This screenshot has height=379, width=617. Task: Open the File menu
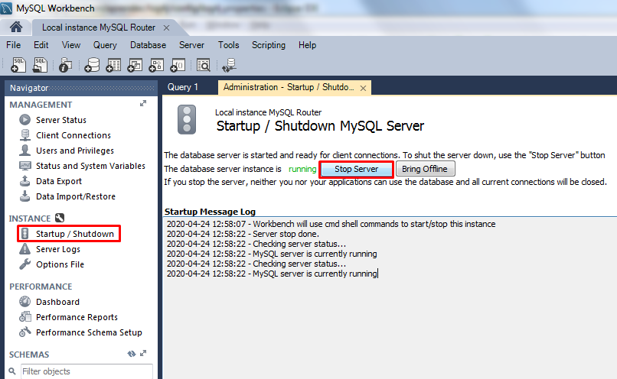click(x=13, y=45)
